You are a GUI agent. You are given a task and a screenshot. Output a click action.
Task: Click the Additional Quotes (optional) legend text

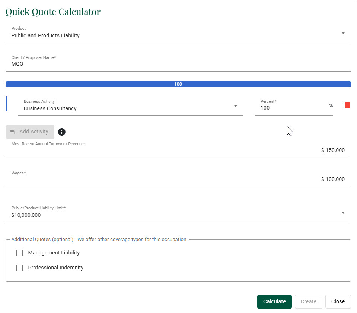tap(99, 240)
